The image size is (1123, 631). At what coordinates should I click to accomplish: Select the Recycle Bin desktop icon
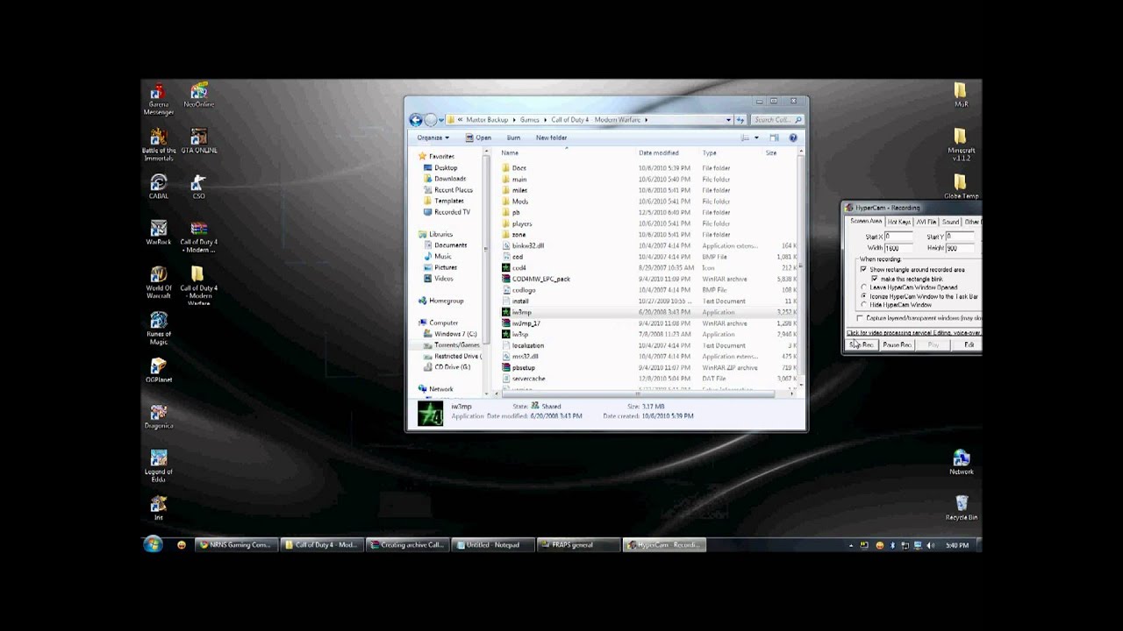tap(962, 507)
